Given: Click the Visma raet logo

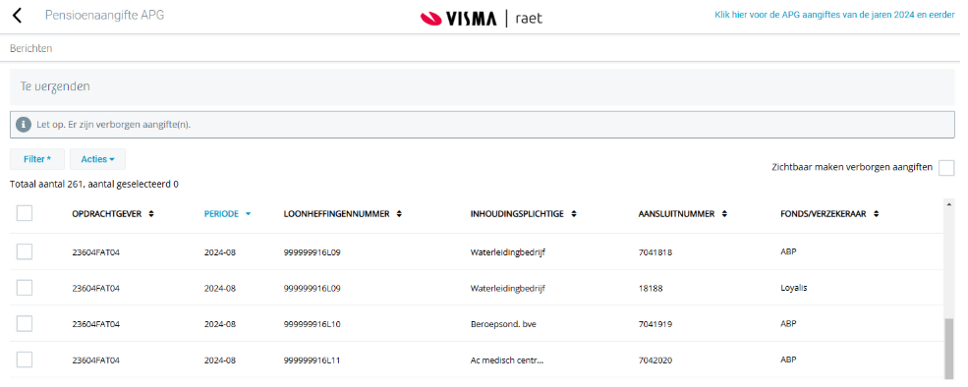Looking at the screenshot, I should coord(481,19).
